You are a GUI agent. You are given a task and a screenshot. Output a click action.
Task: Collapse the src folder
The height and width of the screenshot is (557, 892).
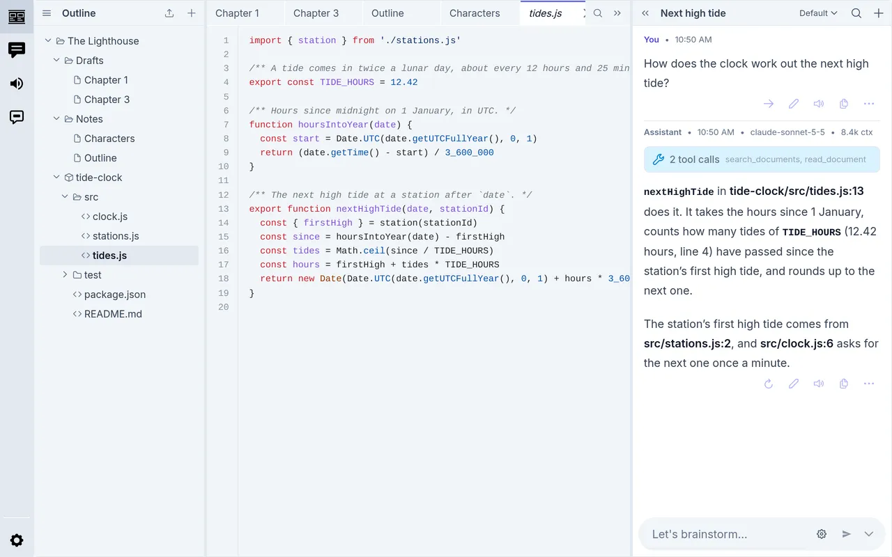[x=65, y=197]
